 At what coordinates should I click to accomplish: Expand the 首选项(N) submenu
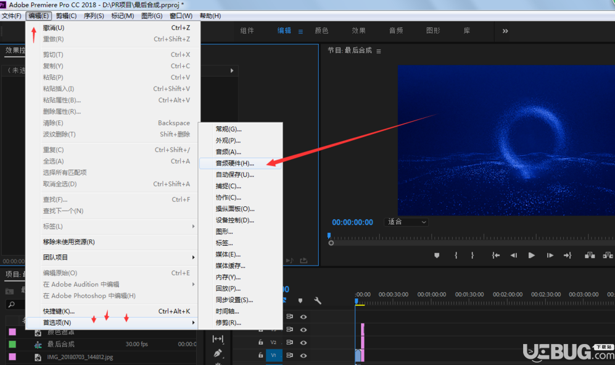pyautogui.click(x=112, y=322)
